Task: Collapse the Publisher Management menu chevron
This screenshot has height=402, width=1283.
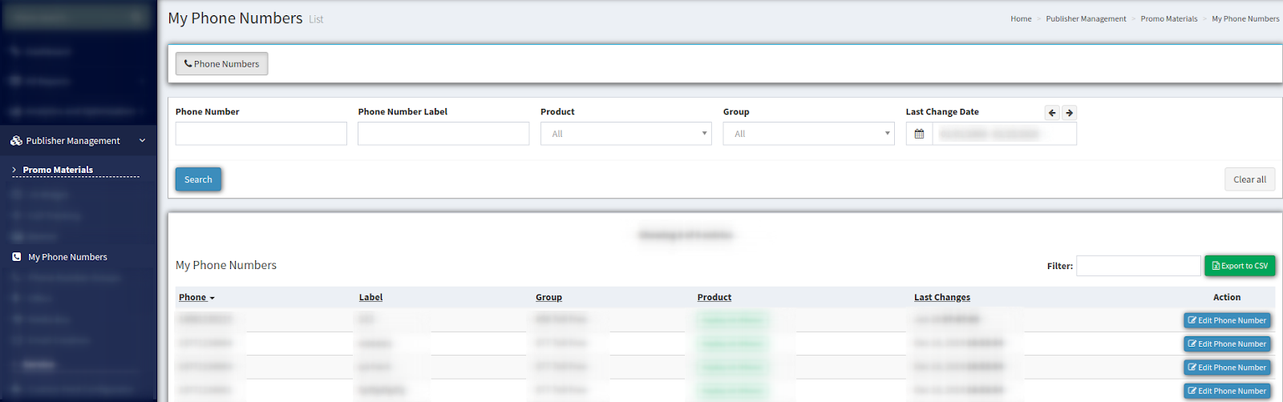Action: point(142,141)
